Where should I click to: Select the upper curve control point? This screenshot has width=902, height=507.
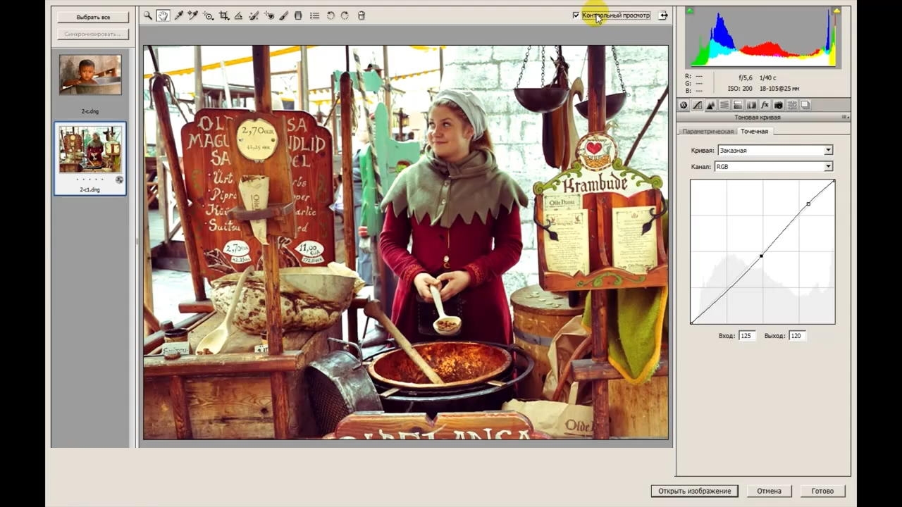point(808,204)
